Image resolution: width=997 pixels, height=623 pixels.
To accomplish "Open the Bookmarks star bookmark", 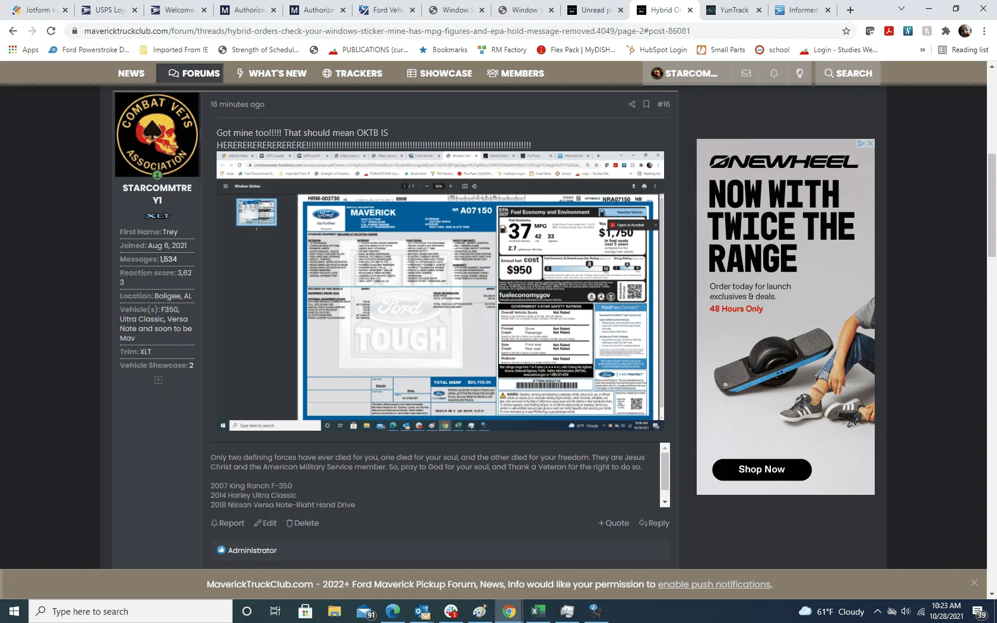I will [443, 50].
